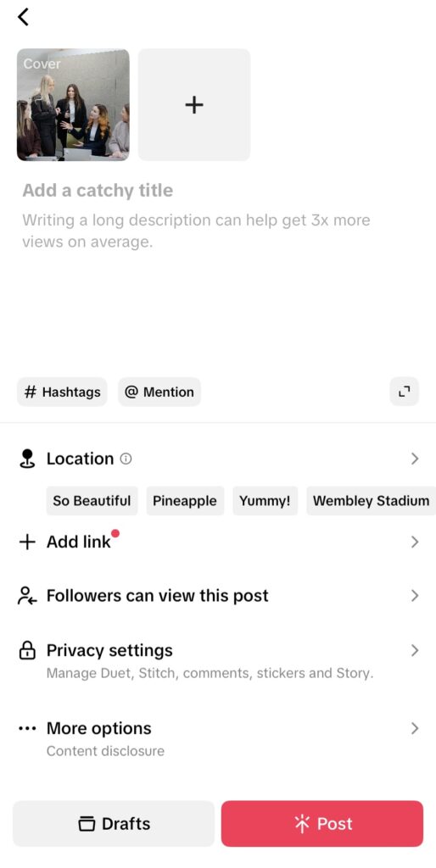Choose the Pineapple location suggestion
Image resolution: width=436 pixels, height=868 pixels.
185,501
